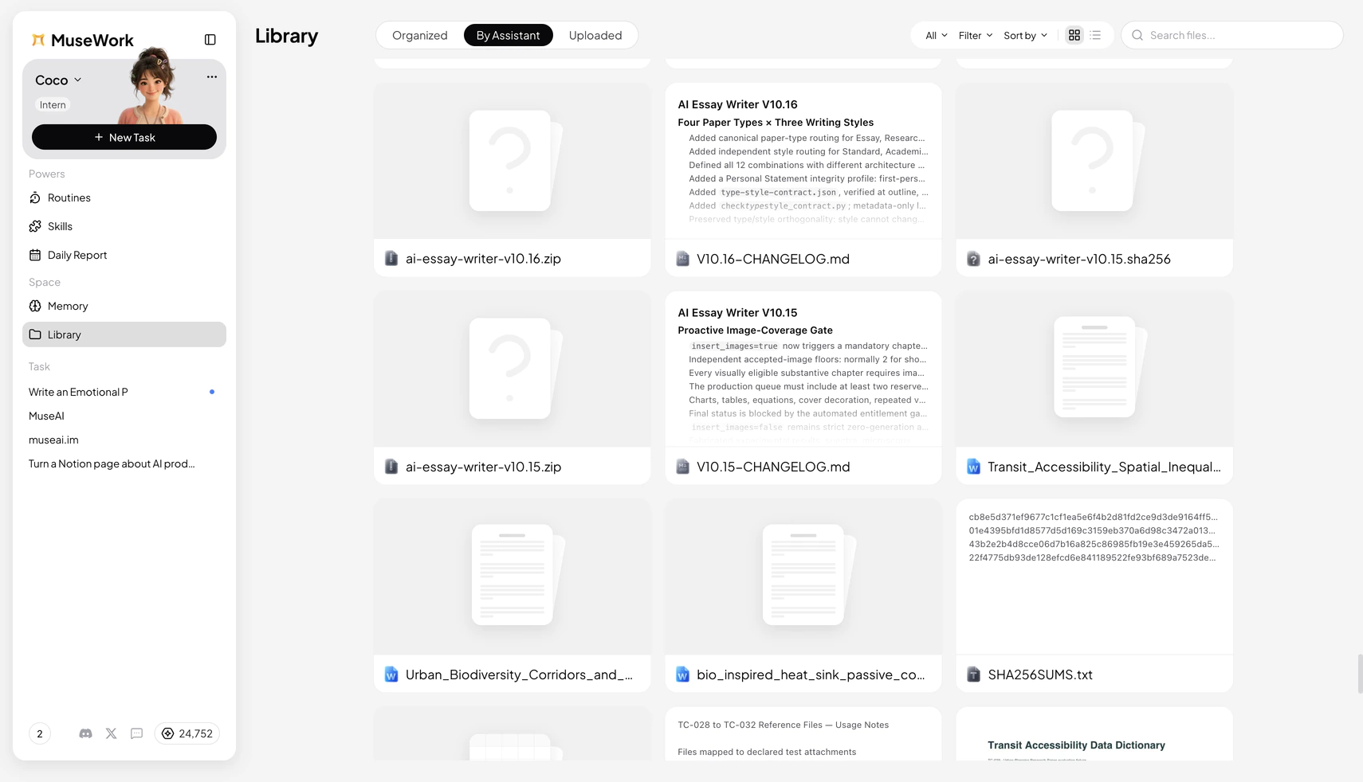This screenshot has height=782, width=1363.
Task: Click the Intern role badge
Action: (x=53, y=105)
